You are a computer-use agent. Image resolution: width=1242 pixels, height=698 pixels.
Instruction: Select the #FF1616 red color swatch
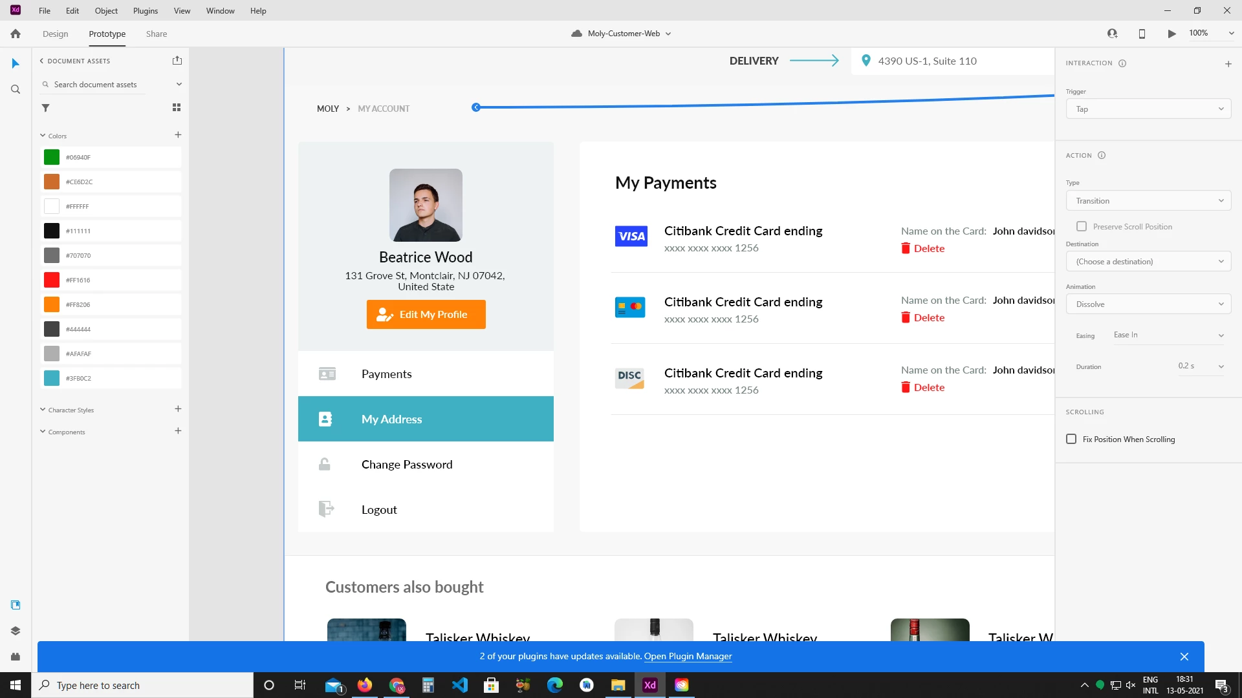(52, 280)
